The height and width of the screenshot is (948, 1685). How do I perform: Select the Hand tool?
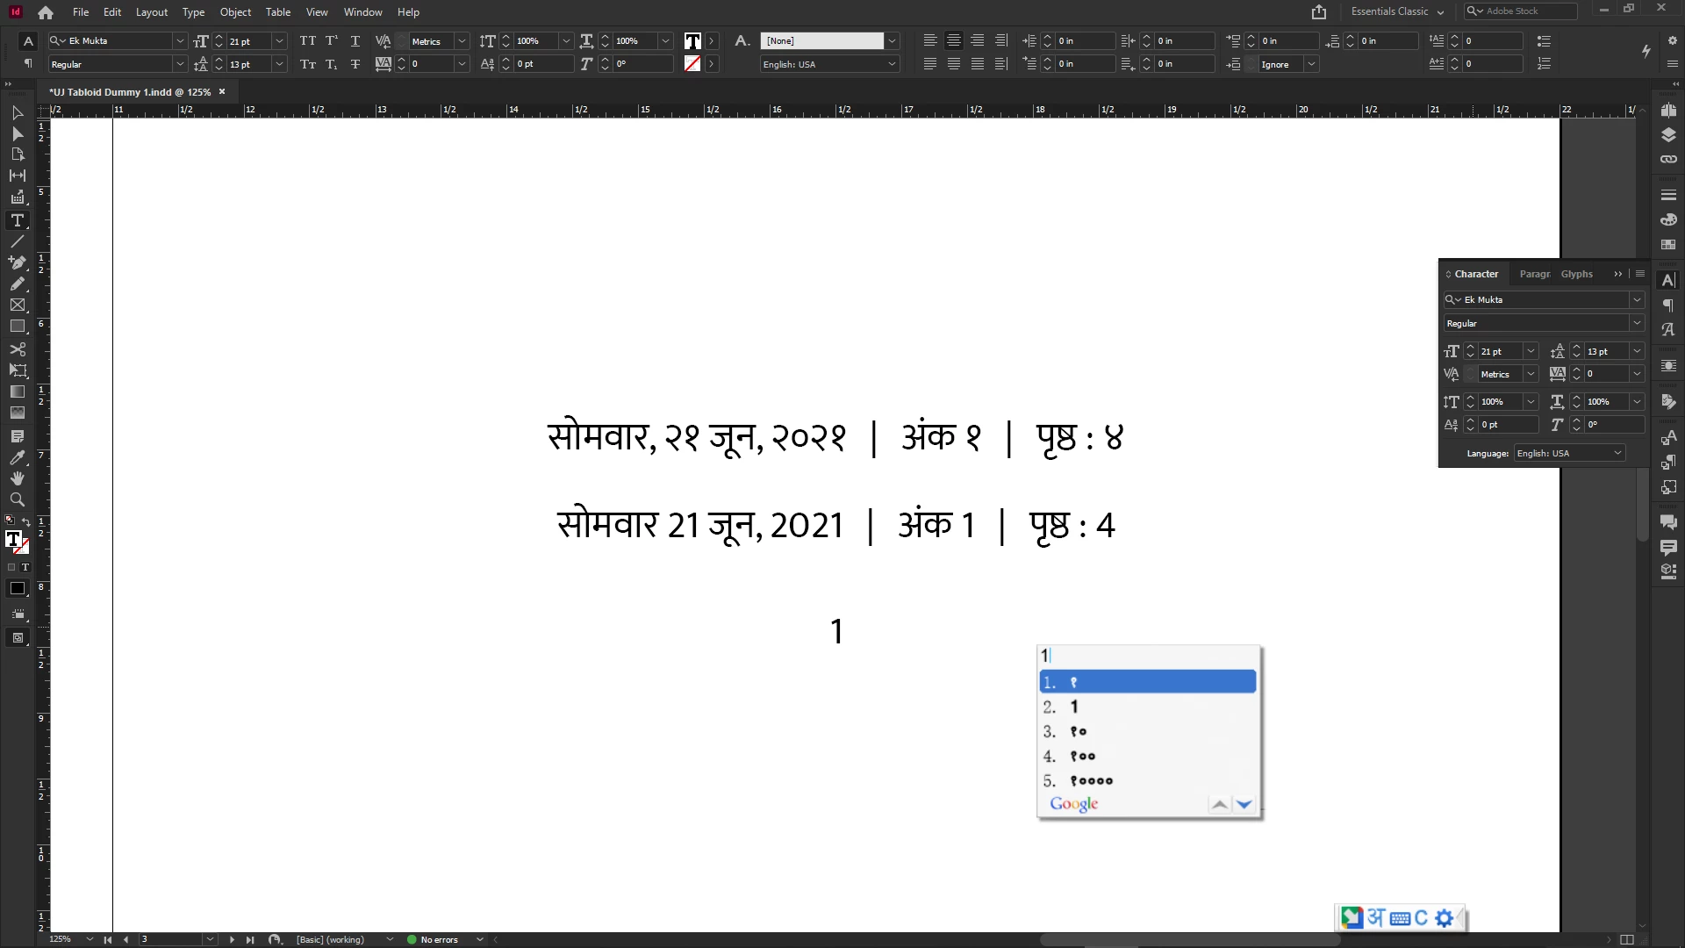click(x=17, y=478)
